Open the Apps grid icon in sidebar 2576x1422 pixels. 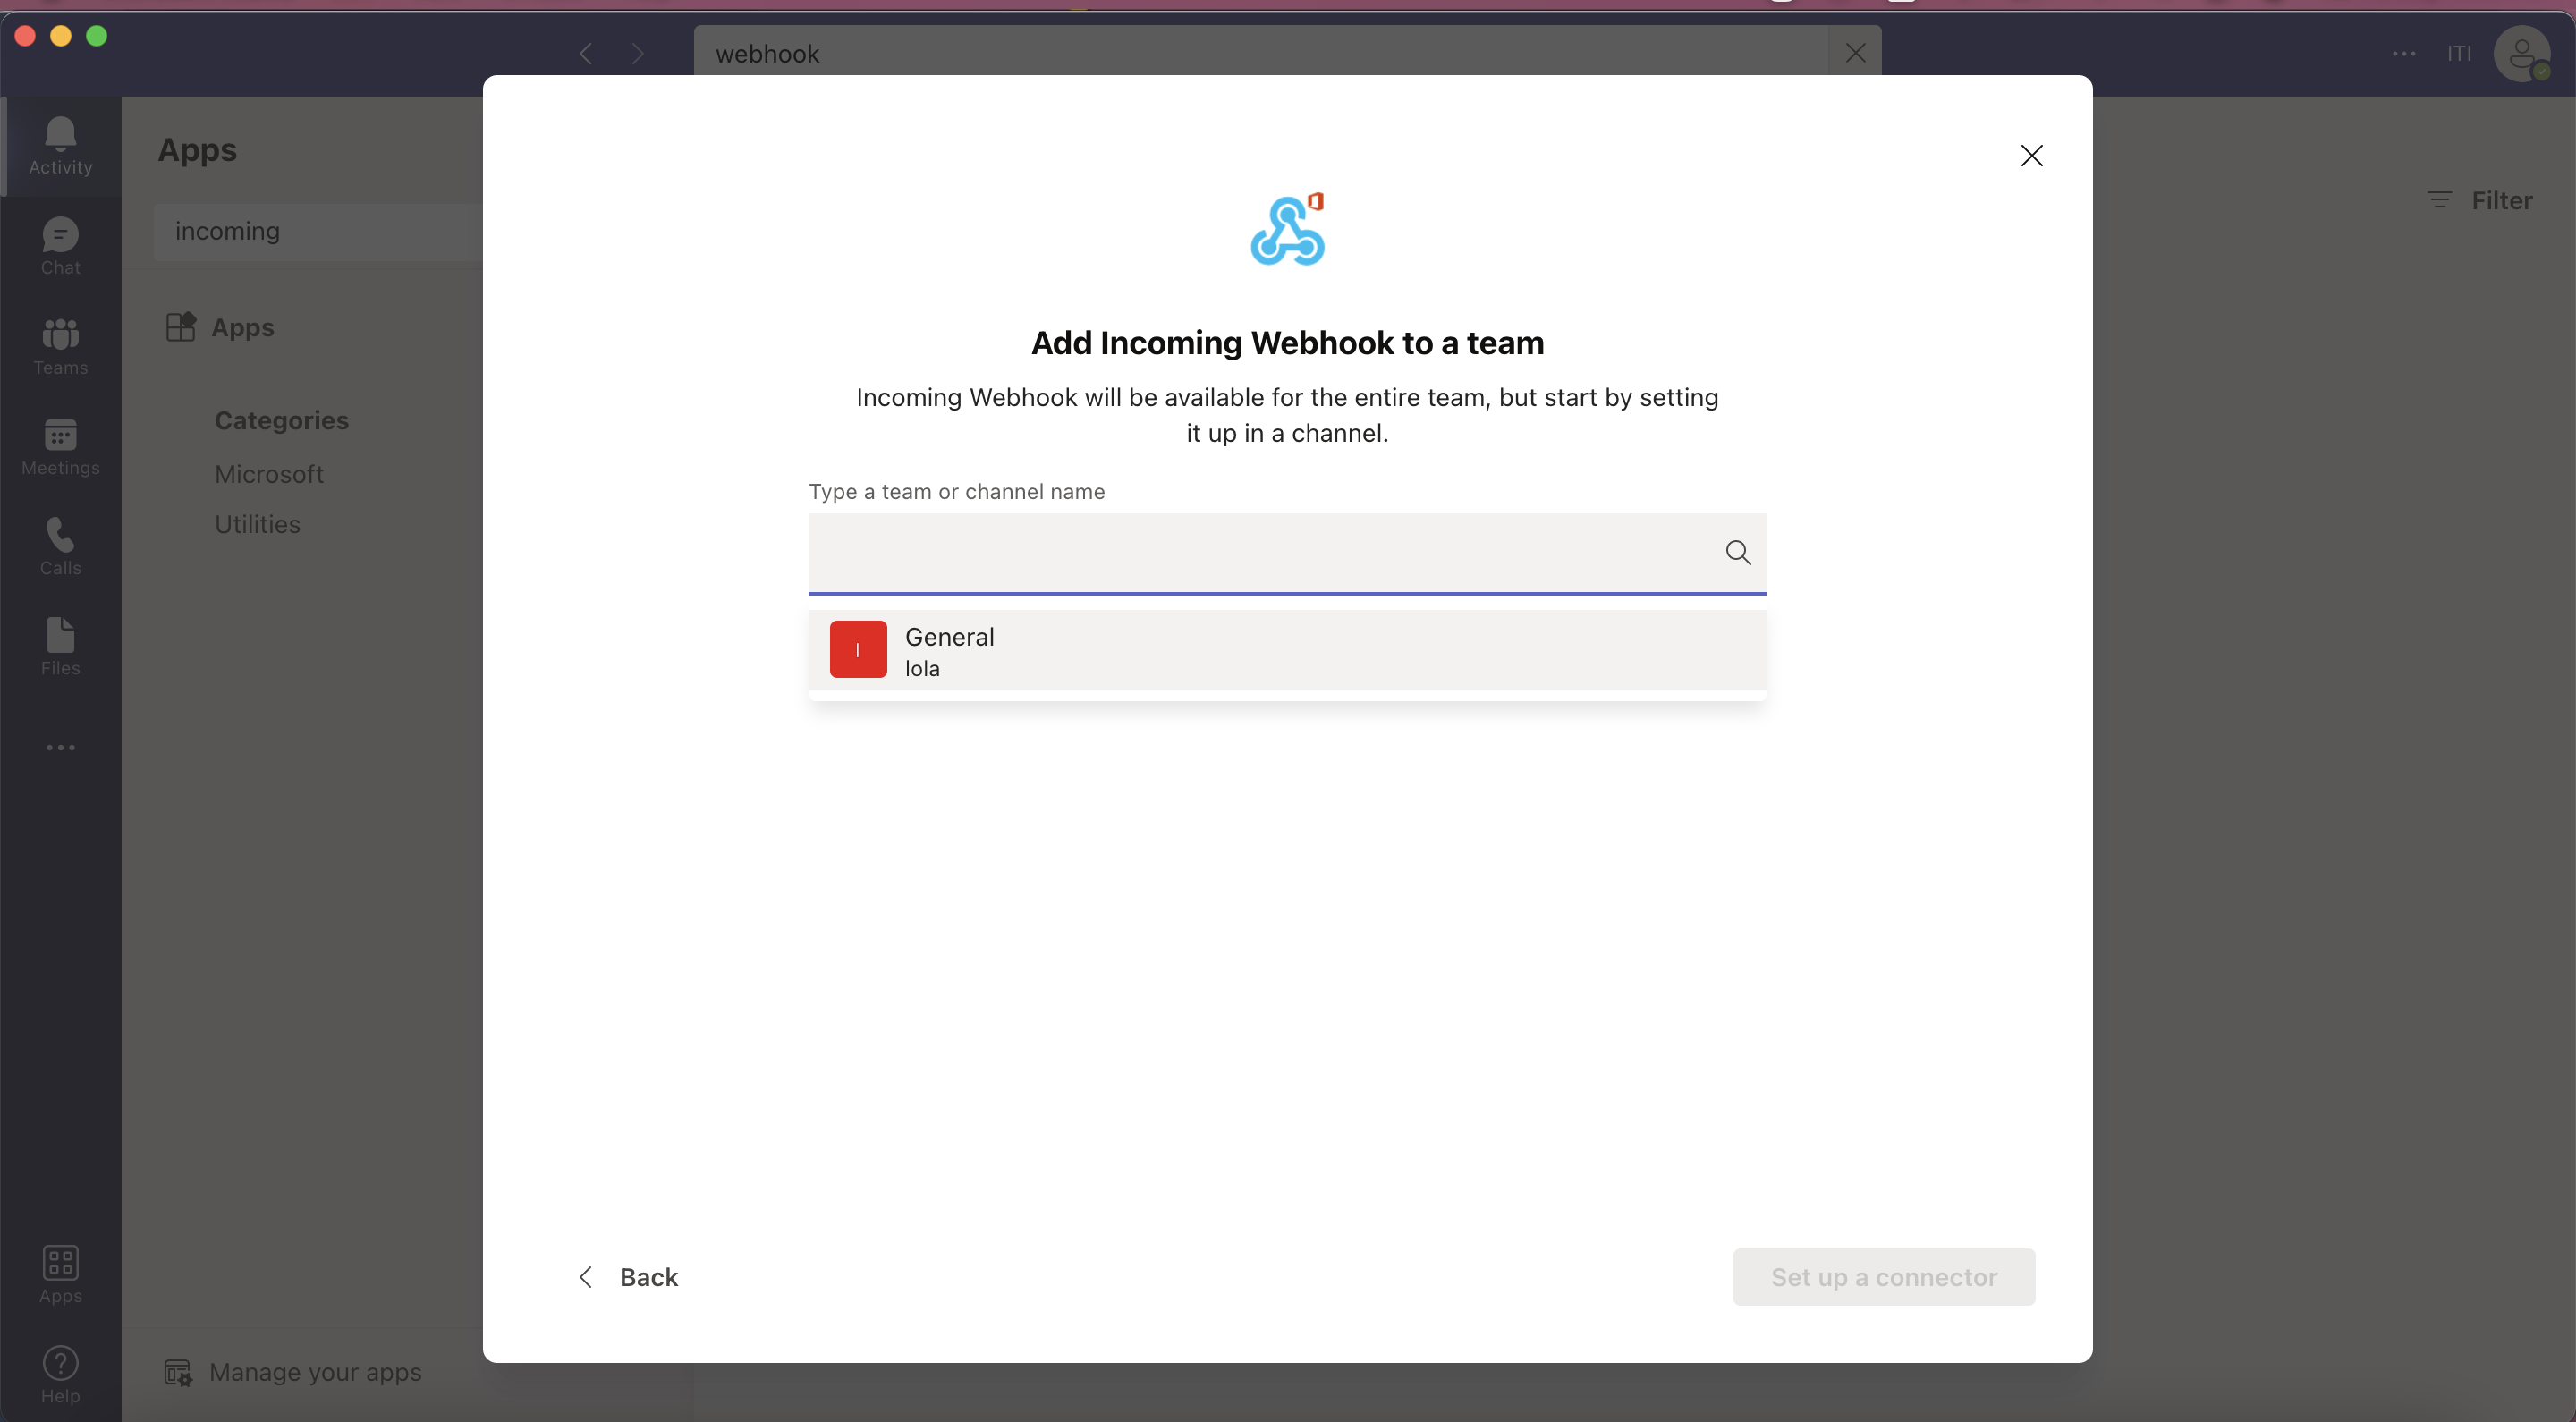(x=60, y=1274)
